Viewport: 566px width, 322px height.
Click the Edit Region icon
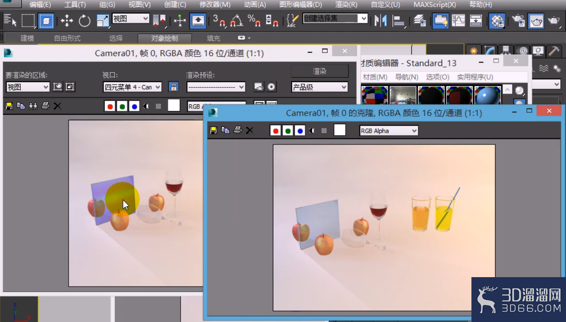click(57, 86)
